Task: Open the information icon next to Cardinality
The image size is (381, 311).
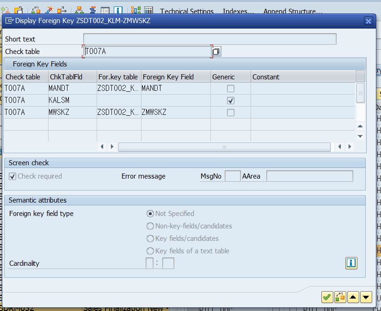Action: pyautogui.click(x=351, y=263)
